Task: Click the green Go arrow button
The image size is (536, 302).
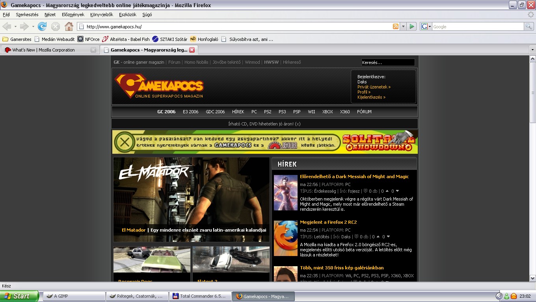Action: tap(412, 26)
